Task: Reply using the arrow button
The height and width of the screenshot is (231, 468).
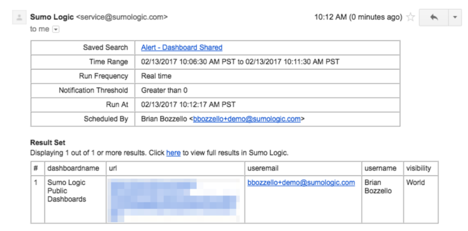Action: click(433, 17)
